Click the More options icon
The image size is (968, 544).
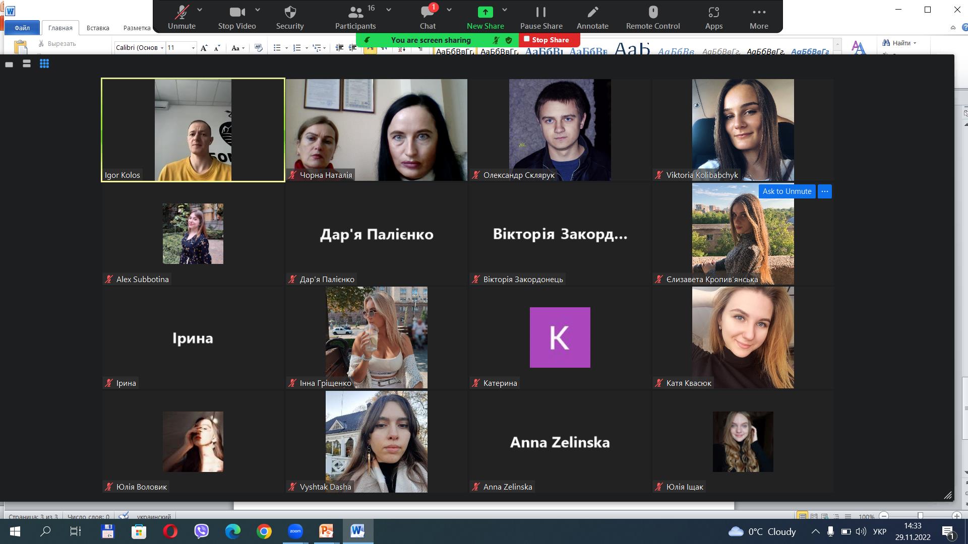[x=759, y=12]
